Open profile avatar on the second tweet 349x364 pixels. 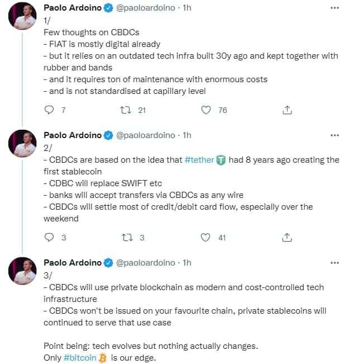click(22, 144)
